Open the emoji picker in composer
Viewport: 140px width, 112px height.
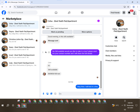(x=95, y=94)
